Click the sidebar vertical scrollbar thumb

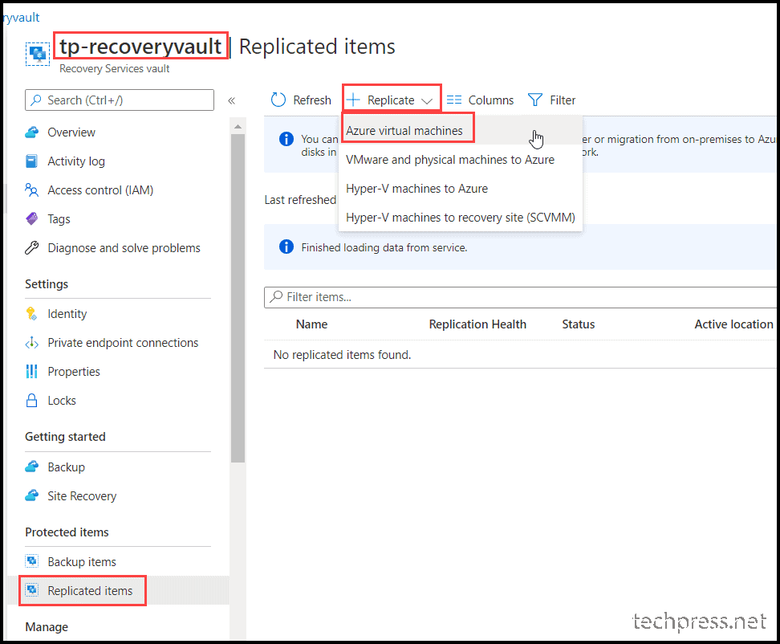238,298
